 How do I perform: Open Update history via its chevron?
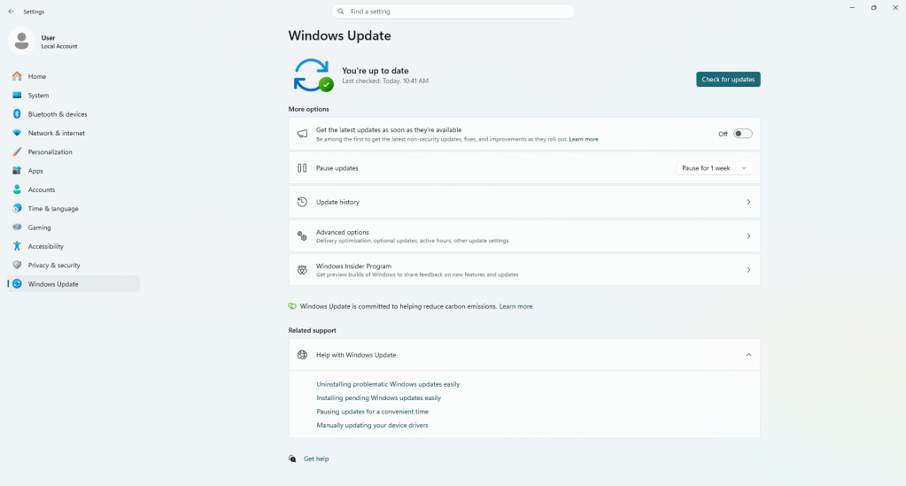pos(748,202)
